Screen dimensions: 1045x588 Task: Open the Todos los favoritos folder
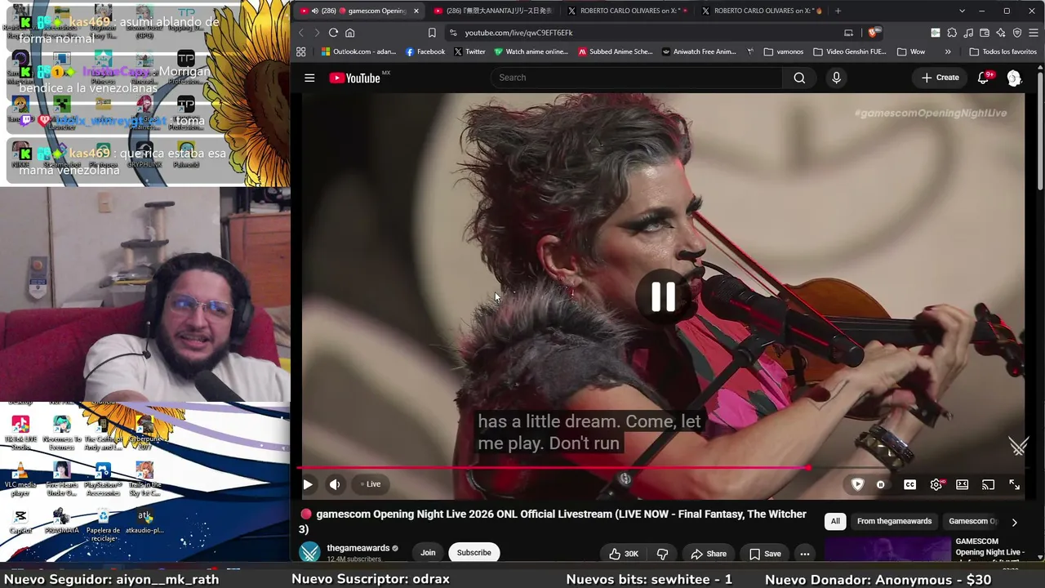coord(1003,51)
